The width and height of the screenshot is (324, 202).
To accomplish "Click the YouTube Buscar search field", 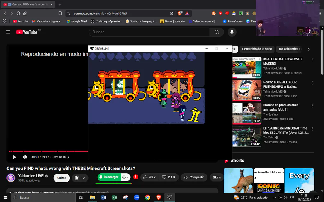I will pos(149,32).
